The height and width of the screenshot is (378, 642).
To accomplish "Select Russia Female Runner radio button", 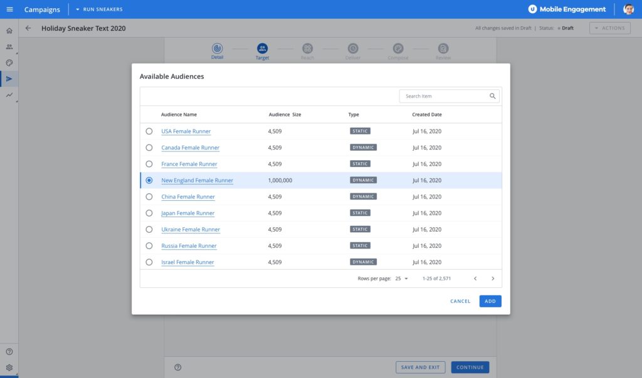I will click(x=149, y=245).
